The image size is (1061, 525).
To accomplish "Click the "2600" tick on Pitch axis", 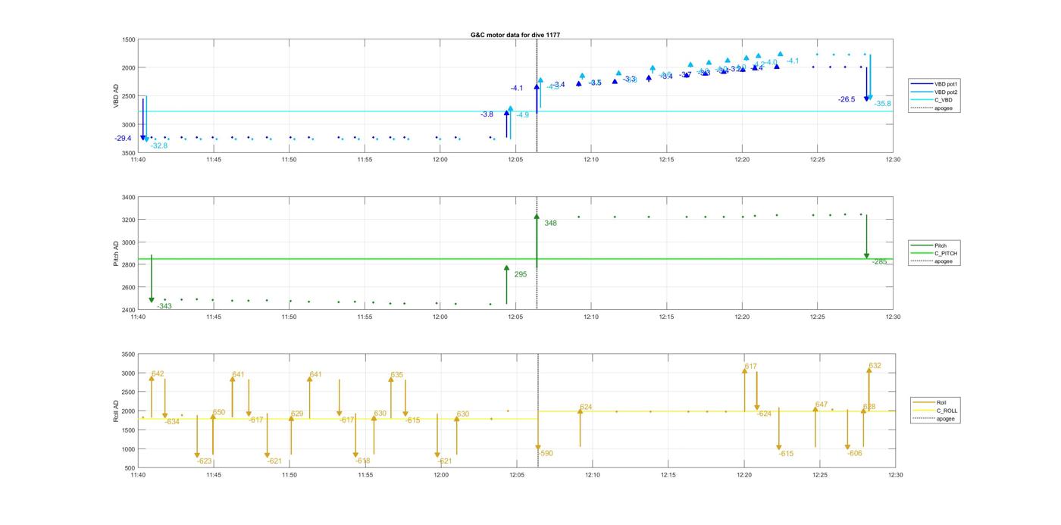I will 129,288.
